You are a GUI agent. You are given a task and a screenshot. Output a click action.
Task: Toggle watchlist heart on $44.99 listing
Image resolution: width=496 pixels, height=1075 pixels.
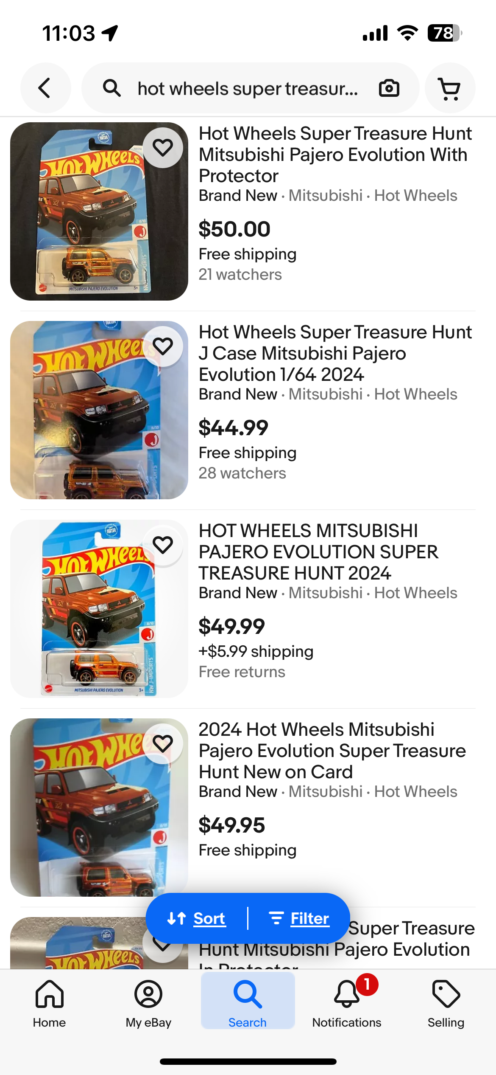pos(163,346)
